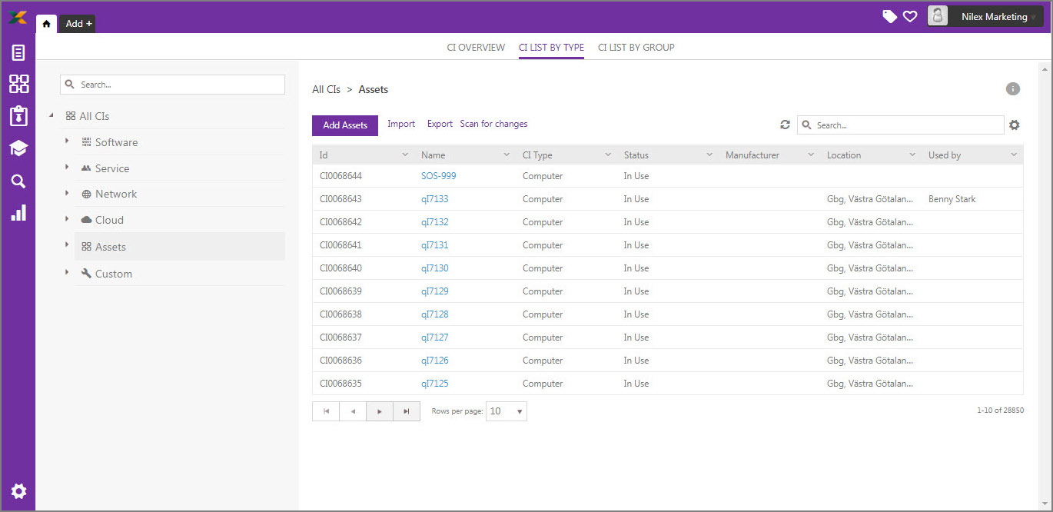Go to the next page
The width and height of the screenshot is (1053, 512).
click(x=380, y=411)
